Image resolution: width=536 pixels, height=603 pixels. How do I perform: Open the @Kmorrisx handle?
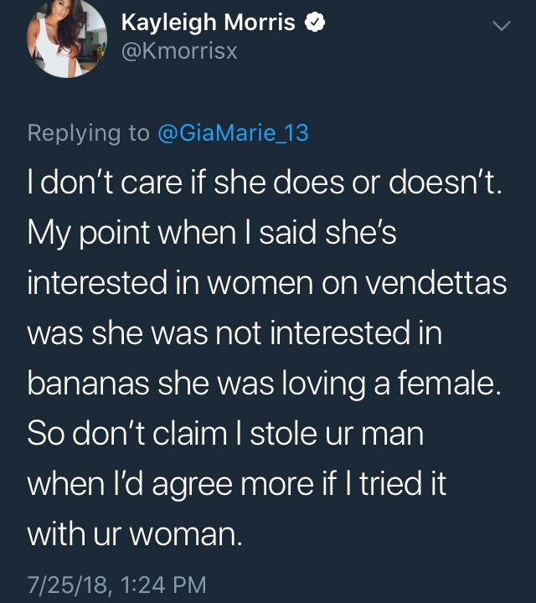tap(179, 51)
